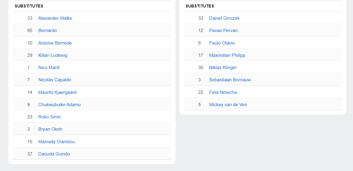The image size is (353, 171).
Task: Go to Felix Nmecha's player page
Action: [x=223, y=92]
